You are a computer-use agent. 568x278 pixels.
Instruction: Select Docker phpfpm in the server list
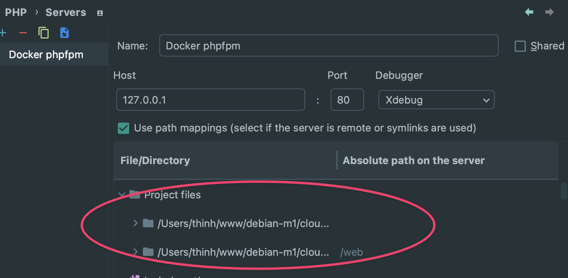point(46,55)
